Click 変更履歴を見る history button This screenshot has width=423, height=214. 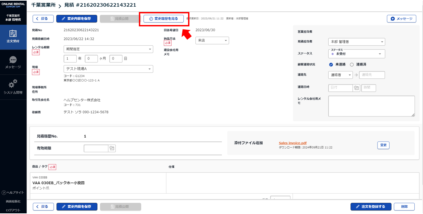(x=164, y=19)
